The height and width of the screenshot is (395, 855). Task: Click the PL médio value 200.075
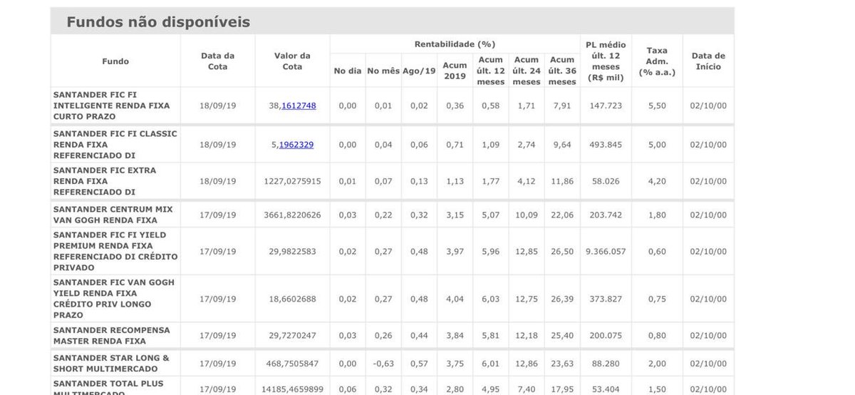tap(606, 336)
